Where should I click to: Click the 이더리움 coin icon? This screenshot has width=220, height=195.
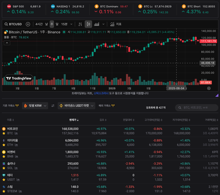coord(4,140)
